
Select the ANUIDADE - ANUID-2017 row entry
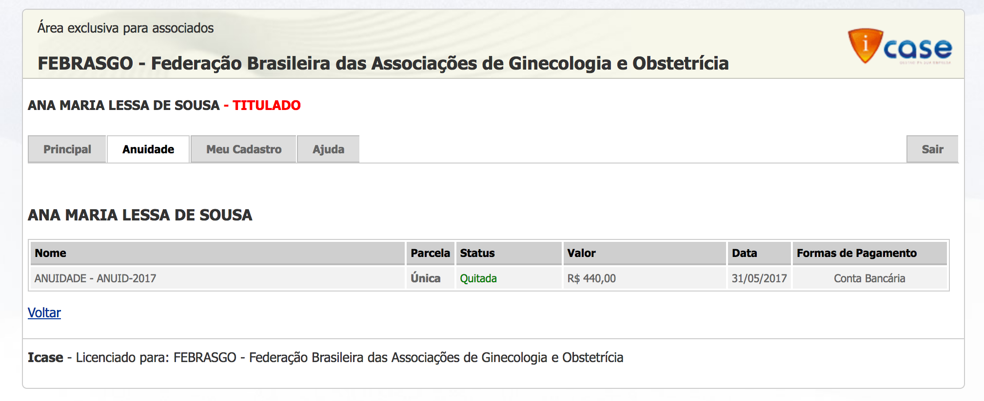click(96, 278)
